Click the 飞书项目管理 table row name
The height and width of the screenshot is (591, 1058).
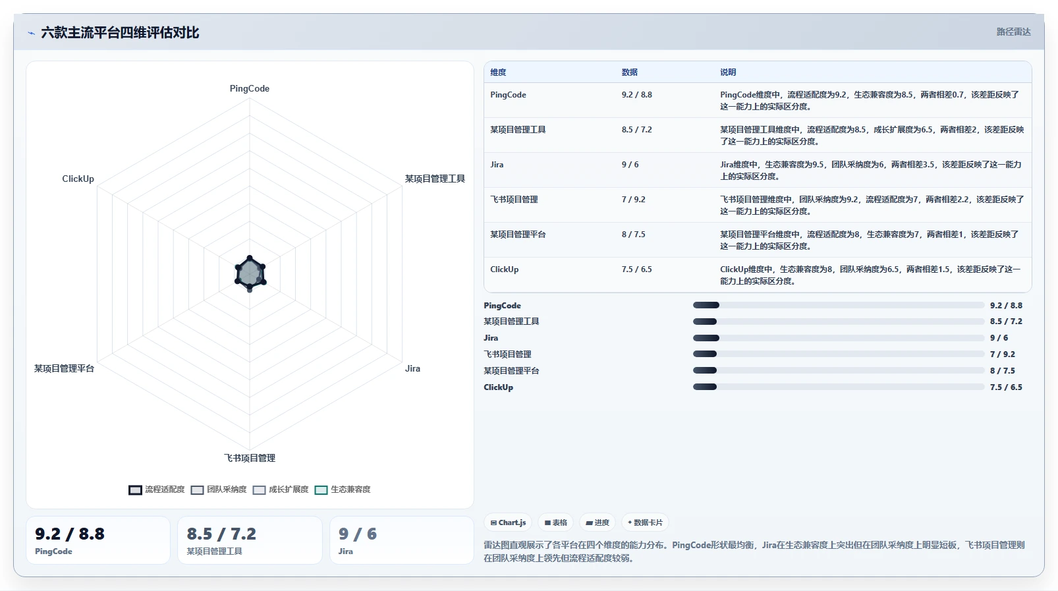[x=514, y=200]
